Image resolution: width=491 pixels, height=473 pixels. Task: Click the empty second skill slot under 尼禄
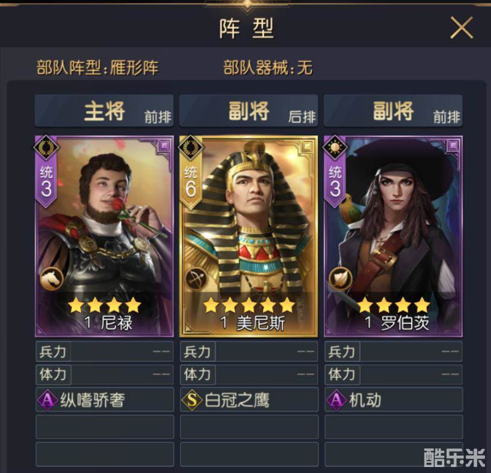click(105, 427)
